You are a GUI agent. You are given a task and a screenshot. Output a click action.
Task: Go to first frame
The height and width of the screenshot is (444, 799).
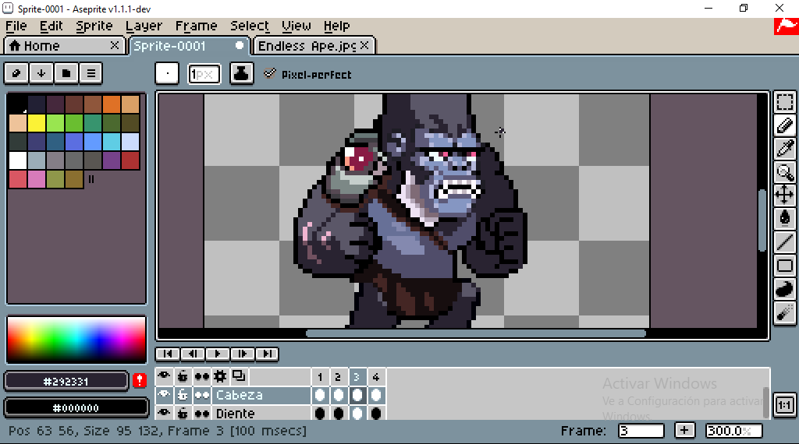(168, 354)
